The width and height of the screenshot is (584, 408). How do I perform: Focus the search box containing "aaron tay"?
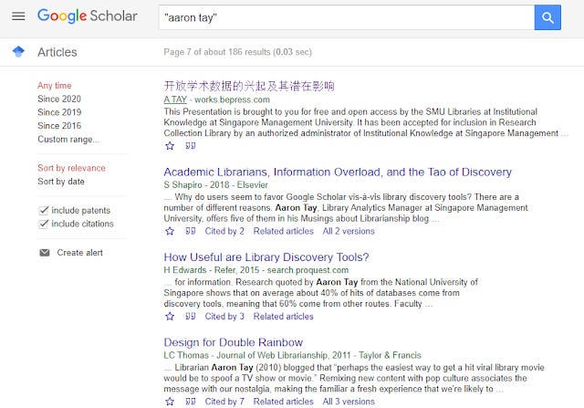tap(347, 17)
